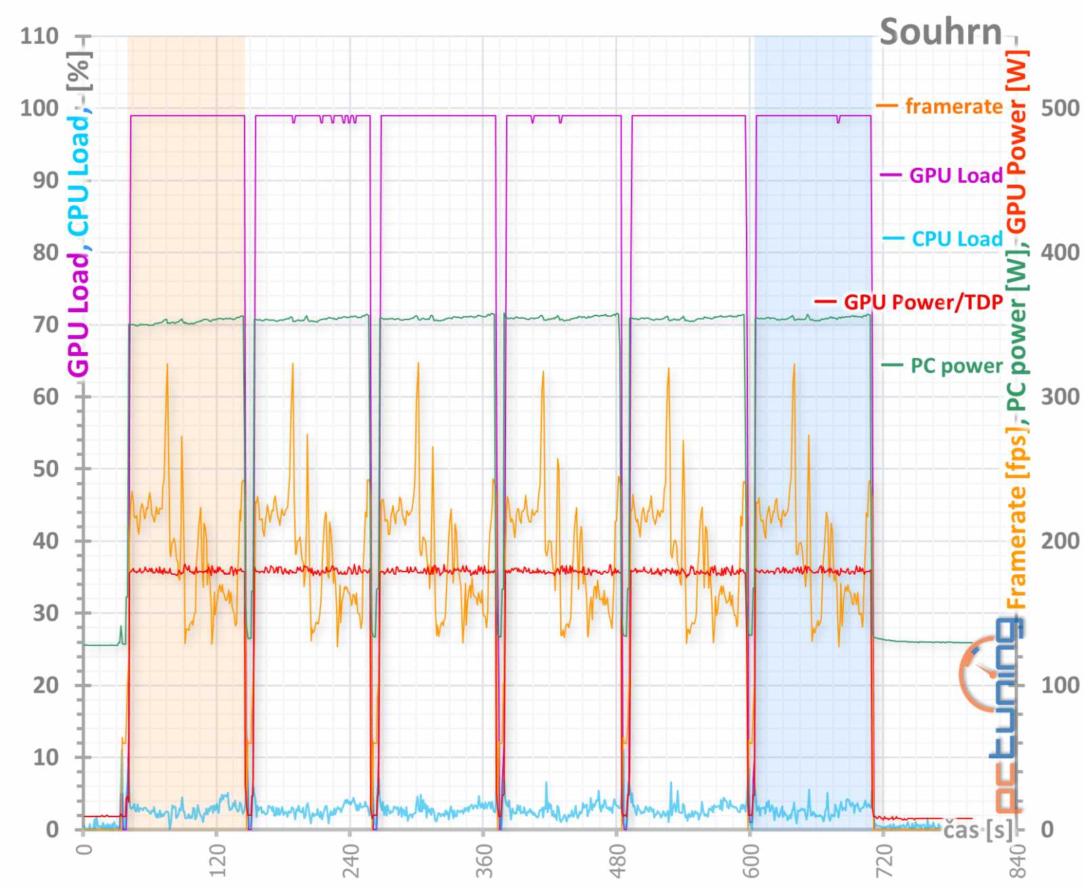Click the left axis value 40
Image resolution: width=1084 pixels, height=889 pixels.
click(x=46, y=540)
